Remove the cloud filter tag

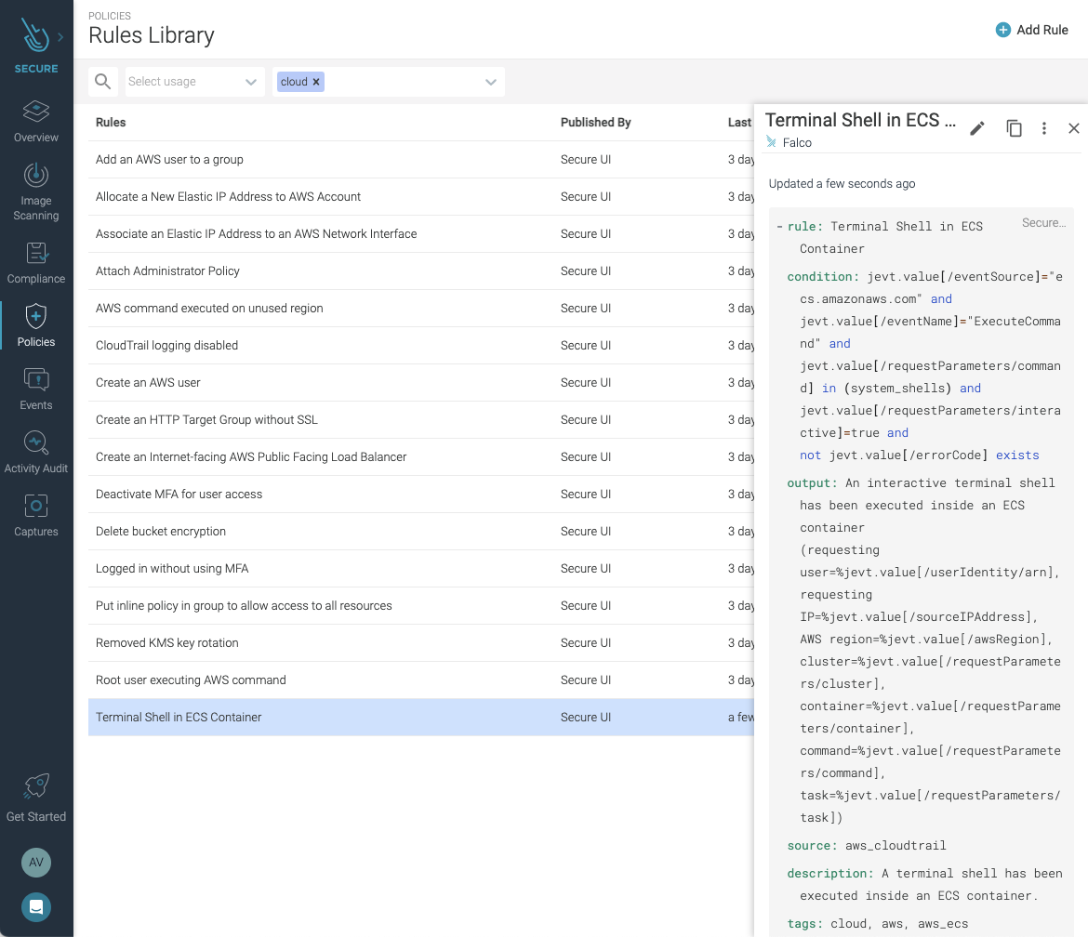click(315, 82)
